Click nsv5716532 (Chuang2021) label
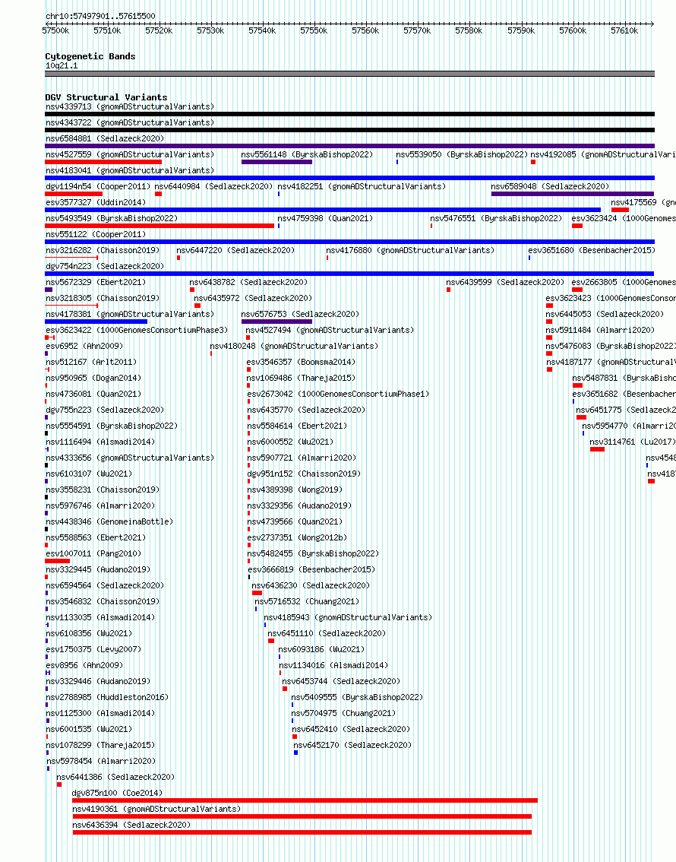 307,601
